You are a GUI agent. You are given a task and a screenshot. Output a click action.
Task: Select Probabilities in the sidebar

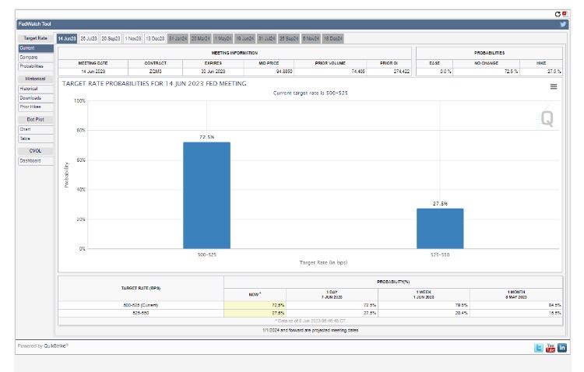tap(32, 66)
